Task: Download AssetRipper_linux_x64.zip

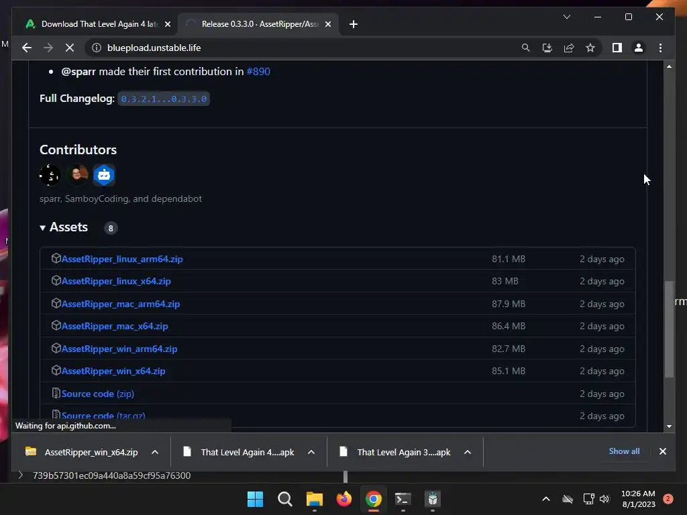Action: click(116, 282)
